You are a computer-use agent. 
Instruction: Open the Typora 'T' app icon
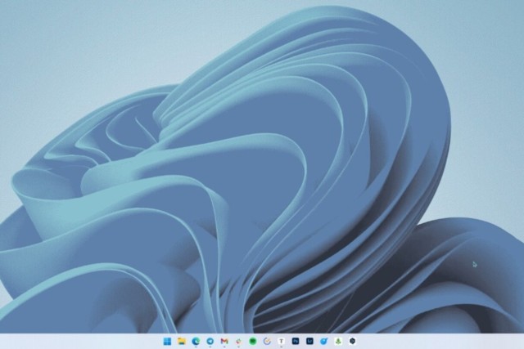click(282, 341)
